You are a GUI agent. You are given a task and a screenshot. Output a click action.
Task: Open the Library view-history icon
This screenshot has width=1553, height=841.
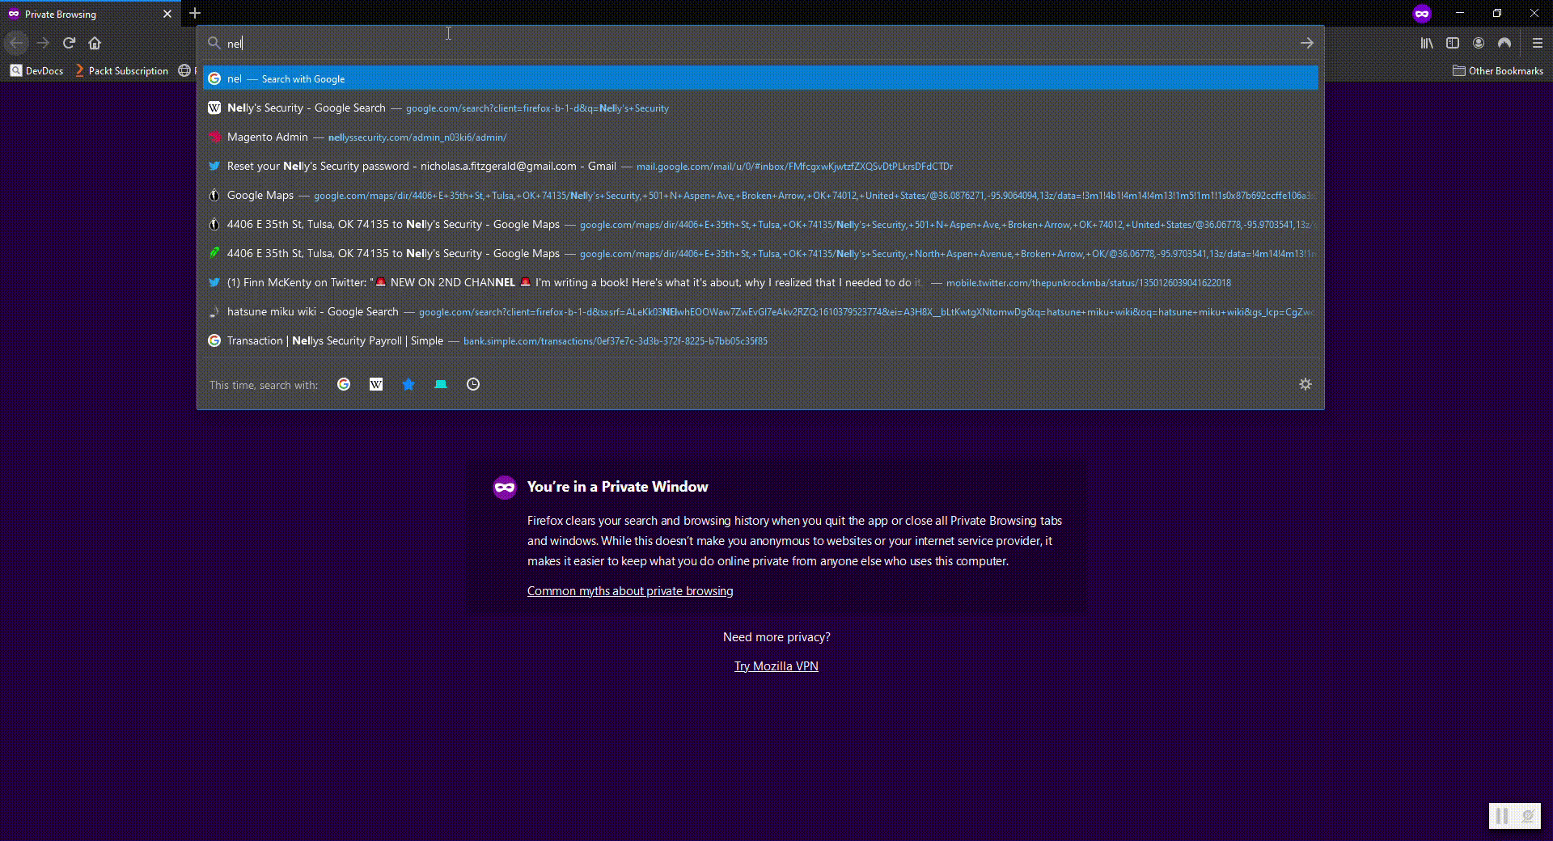pos(1427,43)
